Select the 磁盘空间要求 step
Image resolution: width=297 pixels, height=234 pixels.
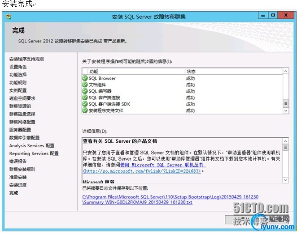tap(22, 98)
